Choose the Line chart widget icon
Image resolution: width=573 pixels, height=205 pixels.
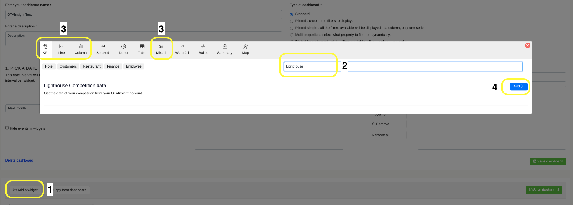[61, 46]
